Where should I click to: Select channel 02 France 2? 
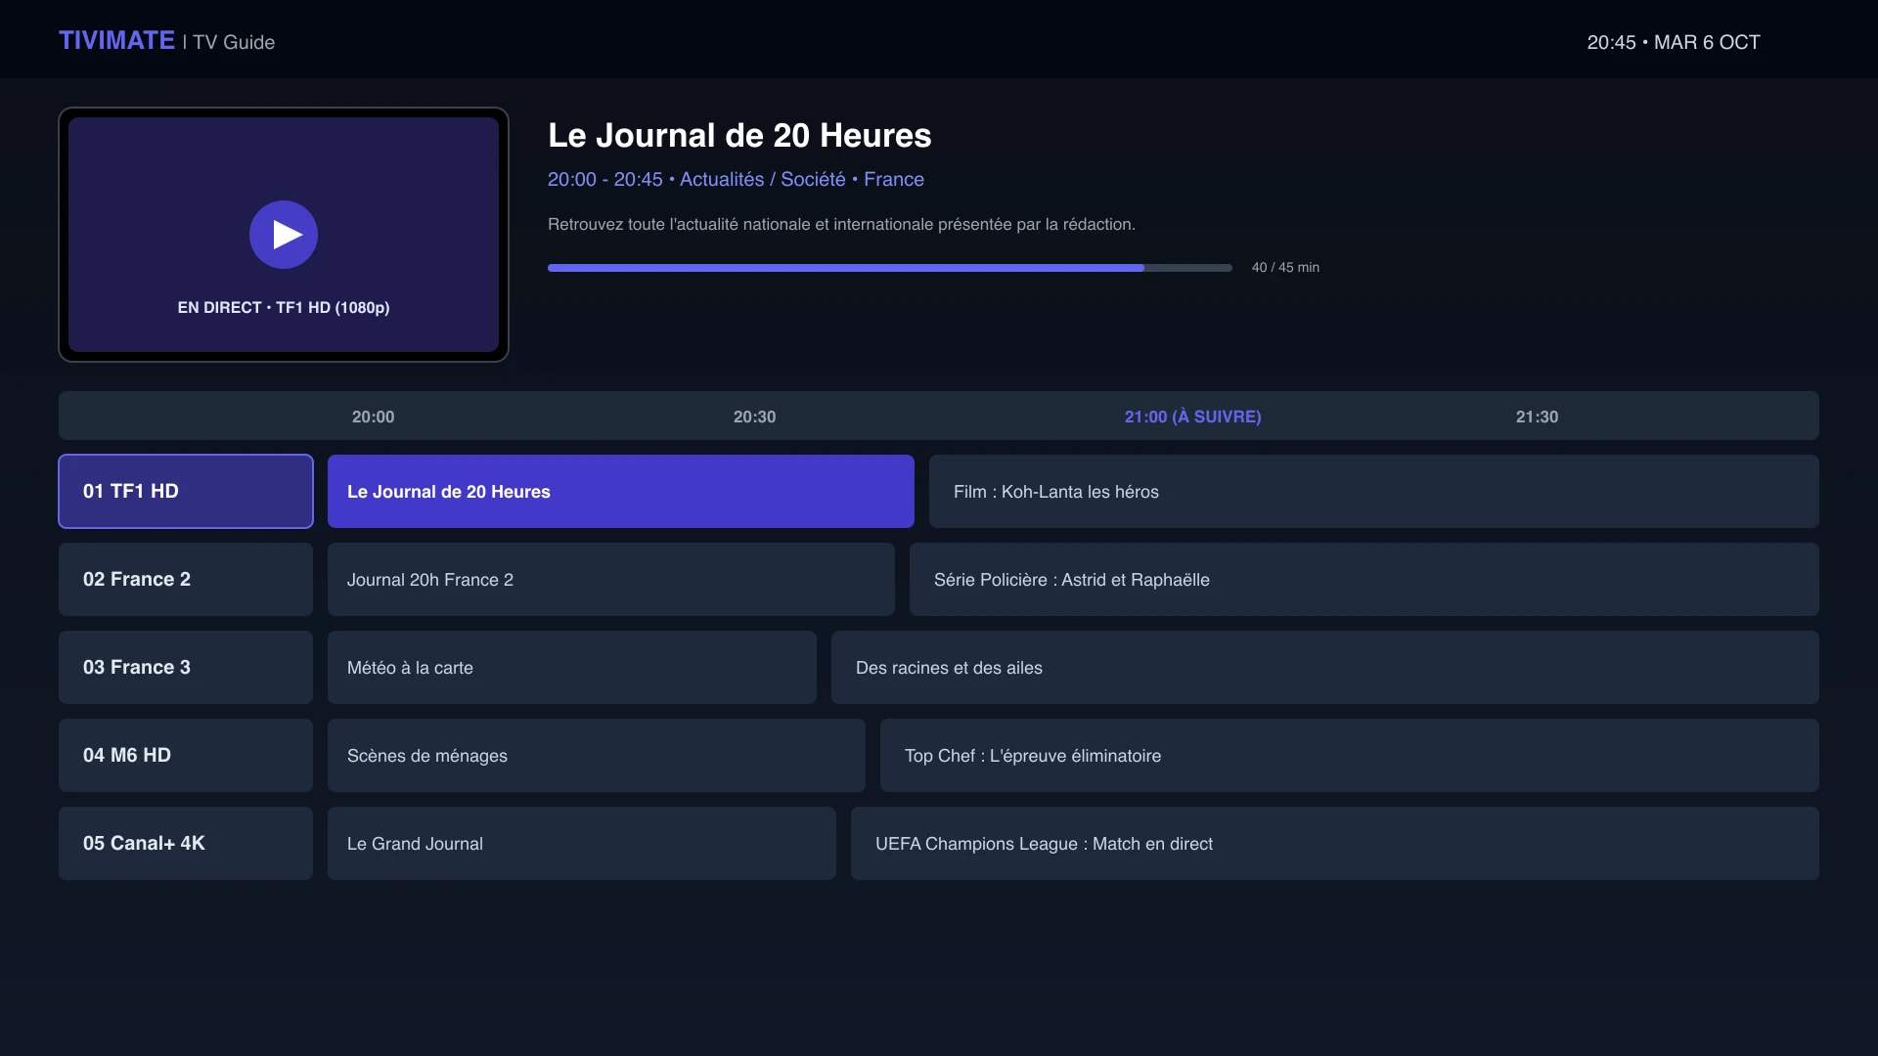[x=186, y=579]
